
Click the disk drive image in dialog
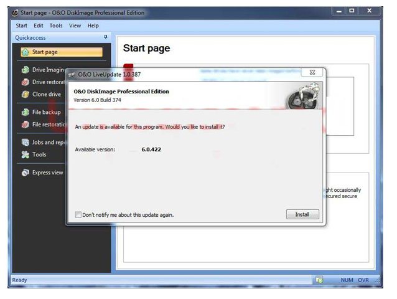pos(304,96)
